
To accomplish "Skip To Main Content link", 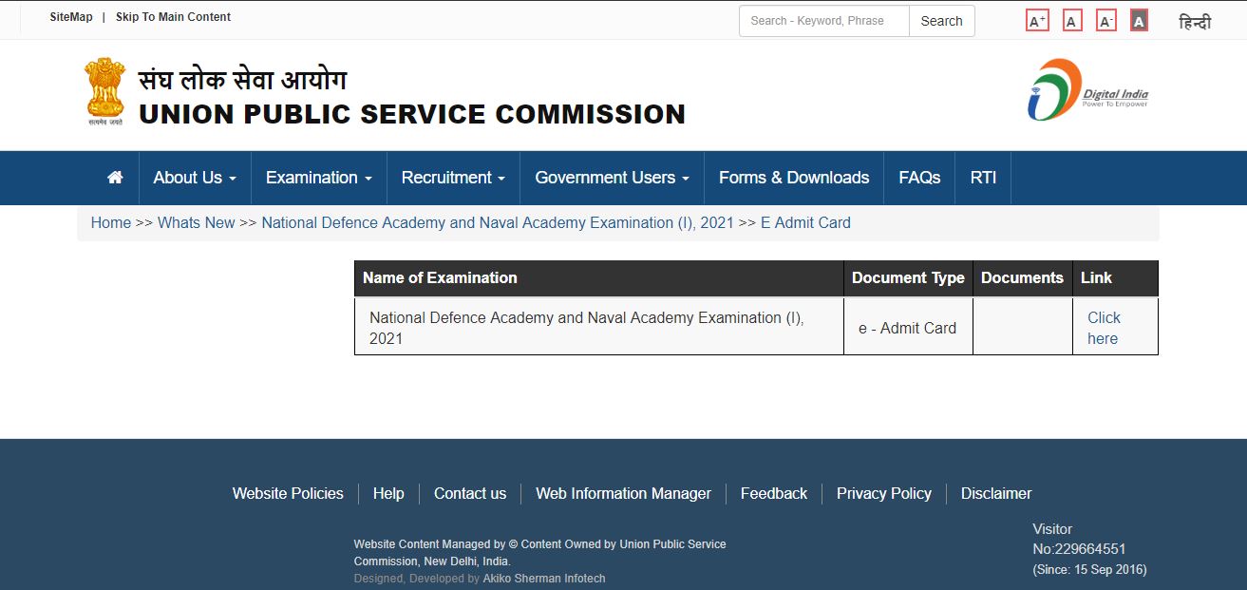I will click(173, 17).
